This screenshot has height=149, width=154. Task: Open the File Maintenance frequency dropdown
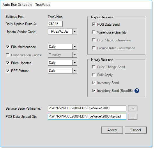[75, 47]
